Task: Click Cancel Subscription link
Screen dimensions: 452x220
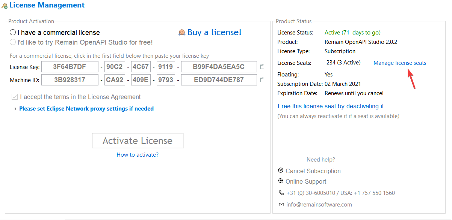Action: 313,171
